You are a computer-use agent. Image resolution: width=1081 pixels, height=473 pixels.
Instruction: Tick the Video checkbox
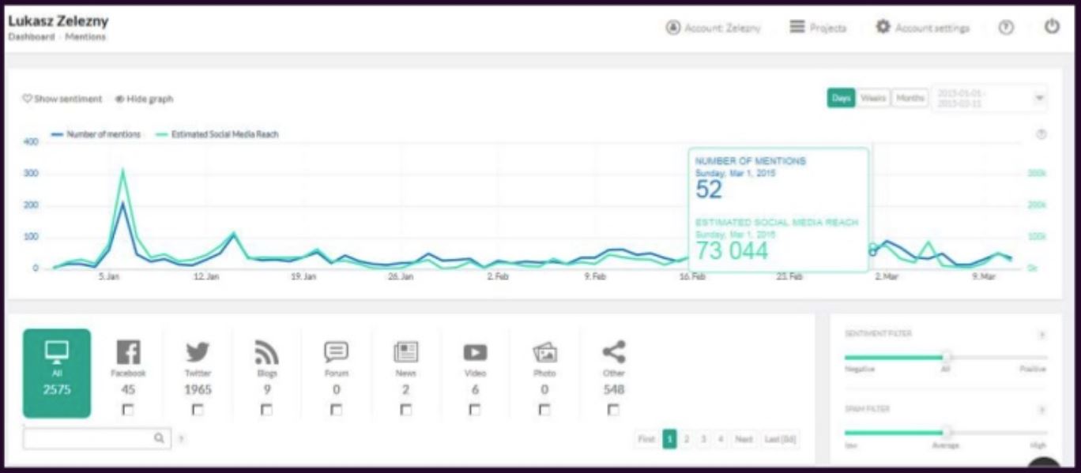(x=475, y=410)
